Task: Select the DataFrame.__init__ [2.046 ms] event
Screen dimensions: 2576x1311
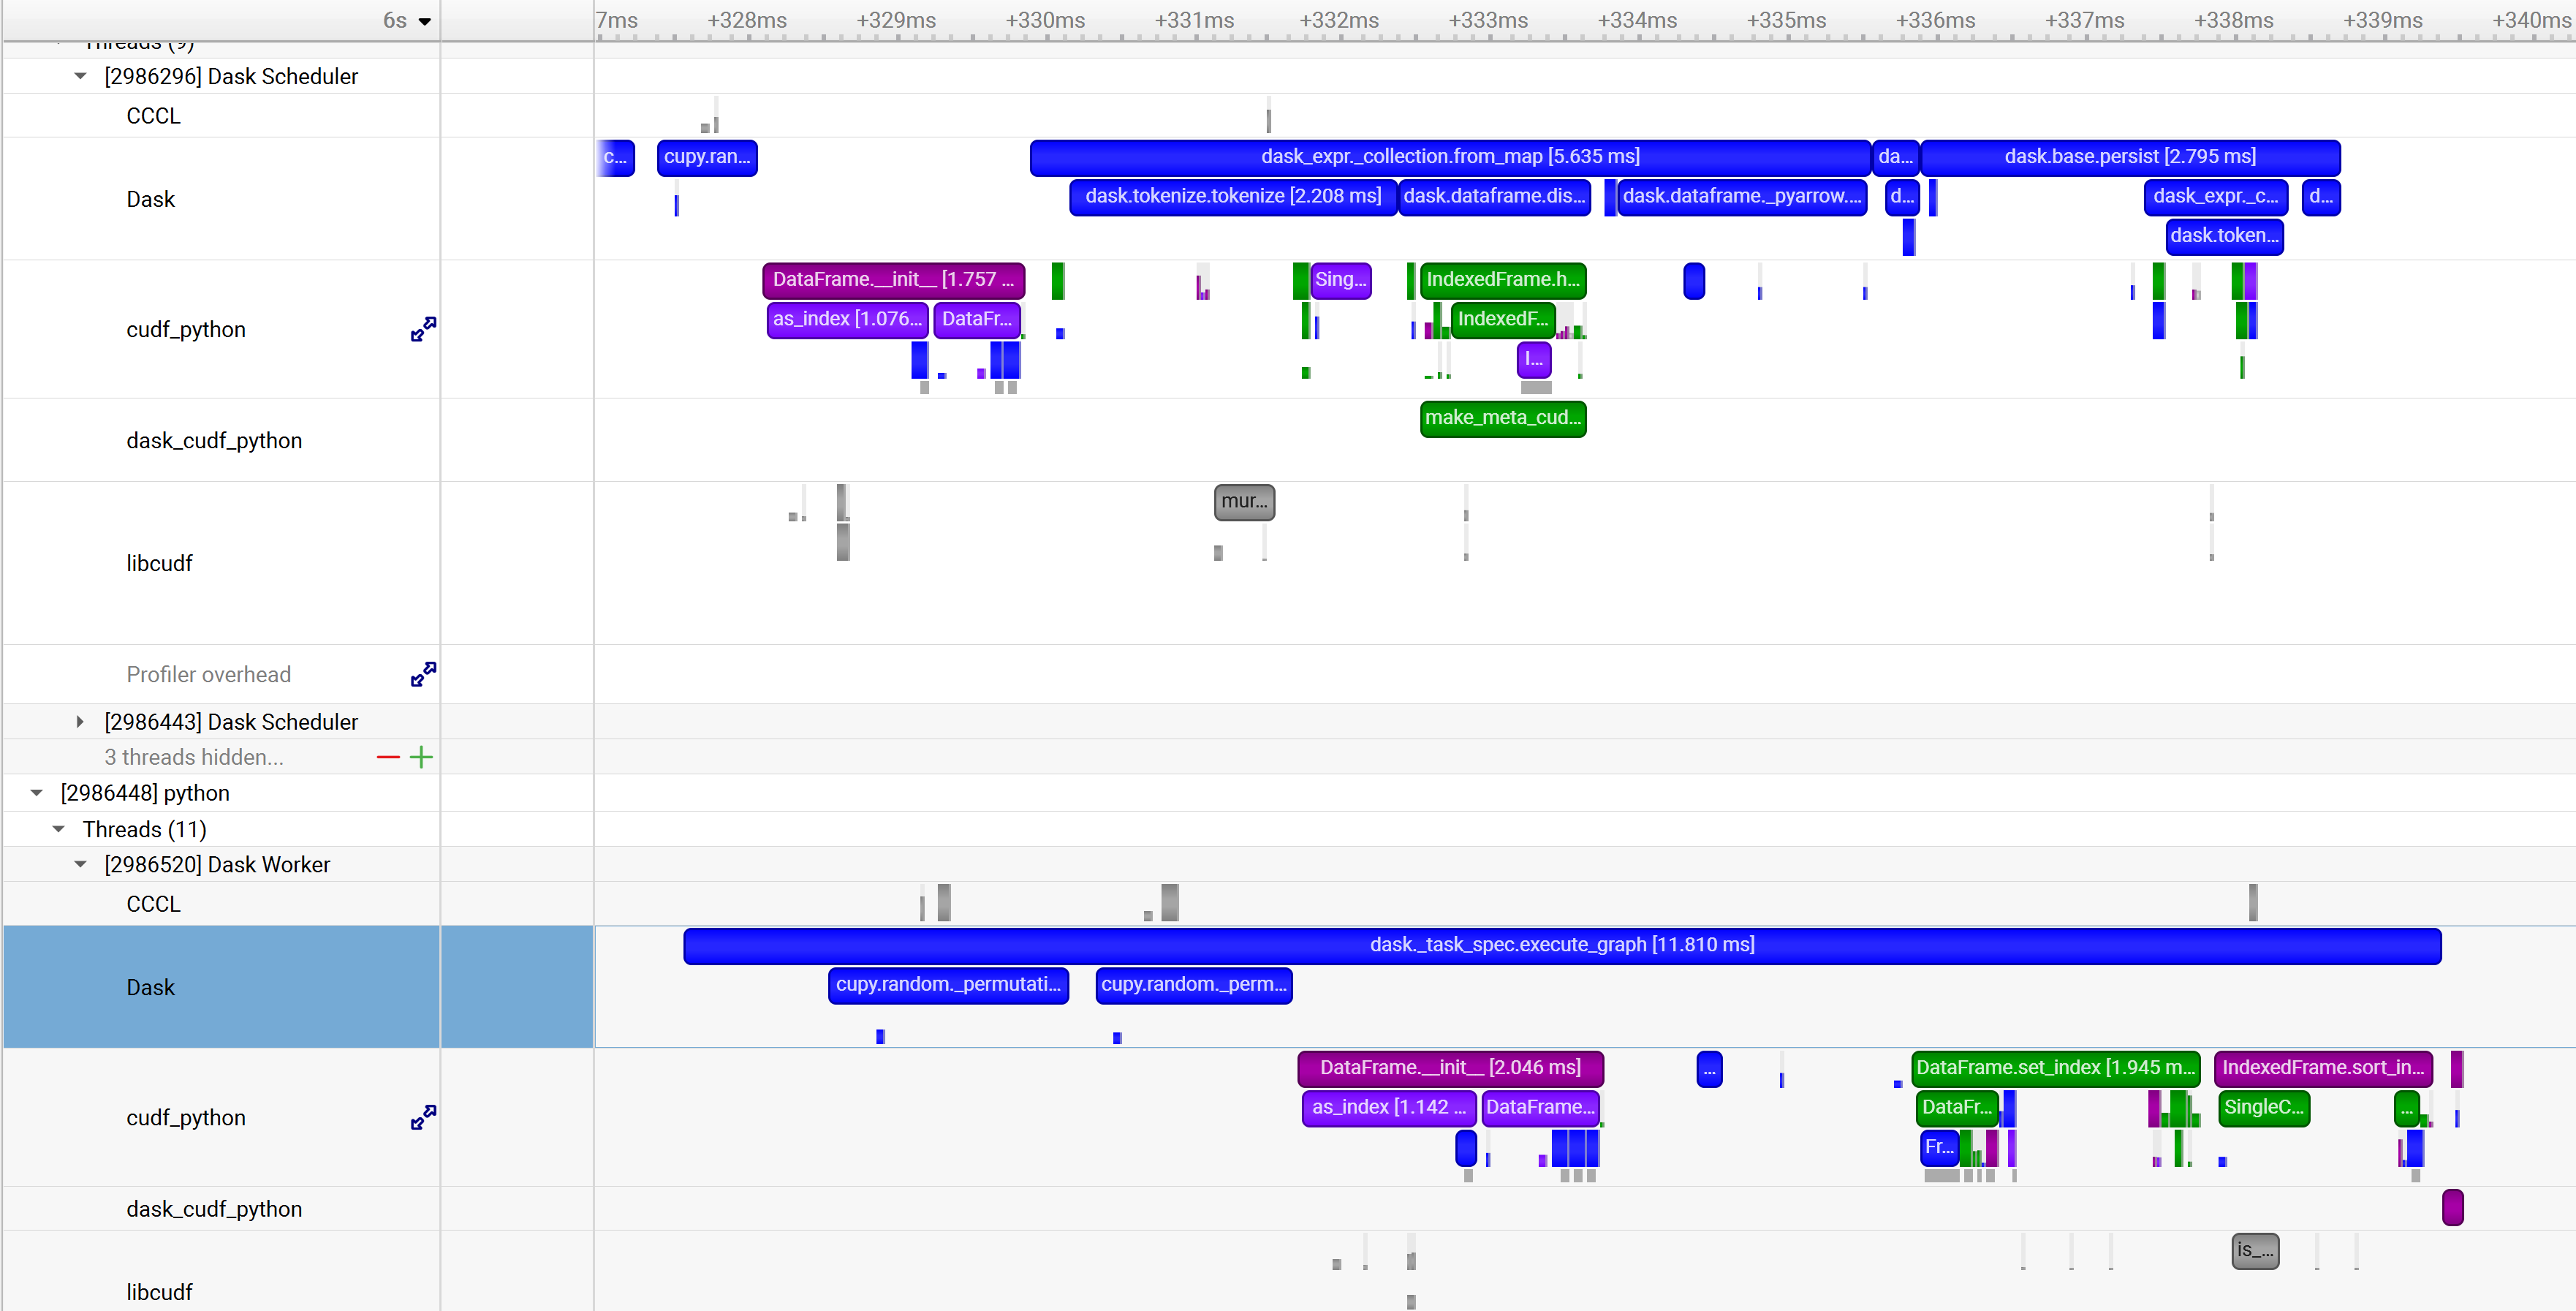Action: (x=1451, y=1068)
